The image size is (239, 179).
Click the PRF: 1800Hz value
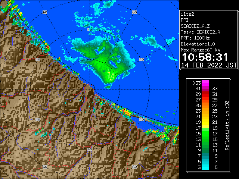coord(195,38)
